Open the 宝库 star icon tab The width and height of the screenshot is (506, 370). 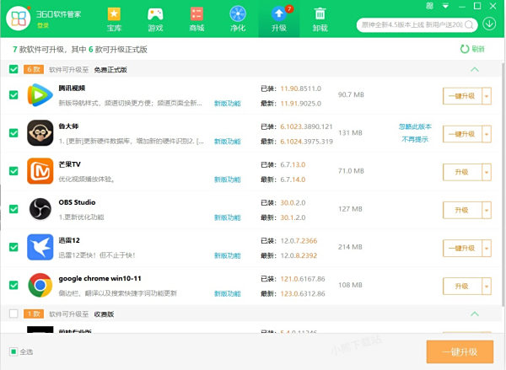point(114,14)
